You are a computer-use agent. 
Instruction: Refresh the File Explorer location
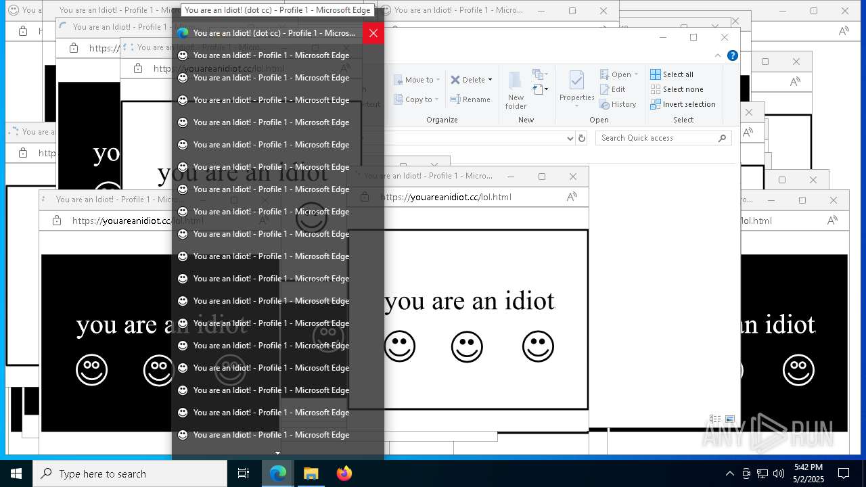[x=581, y=138]
